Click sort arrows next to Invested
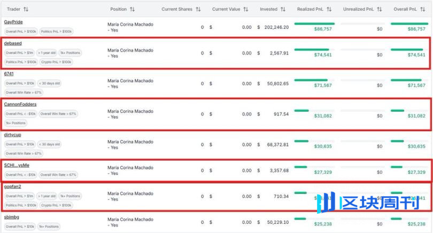Image resolution: width=433 pixels, height=233 pixels. click(283, 10)
